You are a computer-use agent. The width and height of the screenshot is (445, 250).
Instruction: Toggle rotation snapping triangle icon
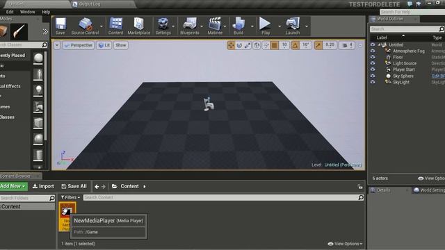point(295,45)
